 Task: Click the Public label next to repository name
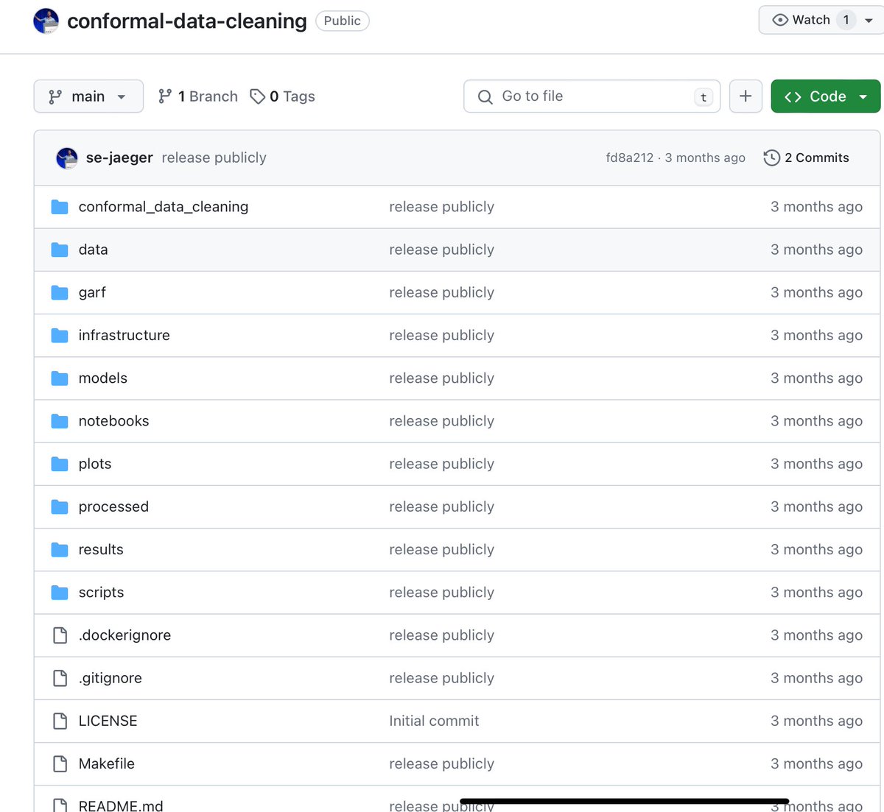coord(342,21)
